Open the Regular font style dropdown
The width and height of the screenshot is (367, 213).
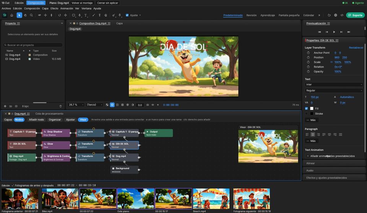(x=334, y=90)
